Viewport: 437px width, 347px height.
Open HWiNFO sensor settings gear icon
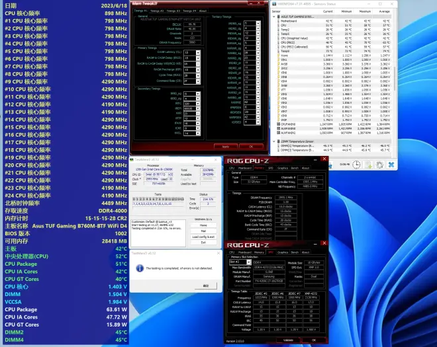tap(381, 166)
